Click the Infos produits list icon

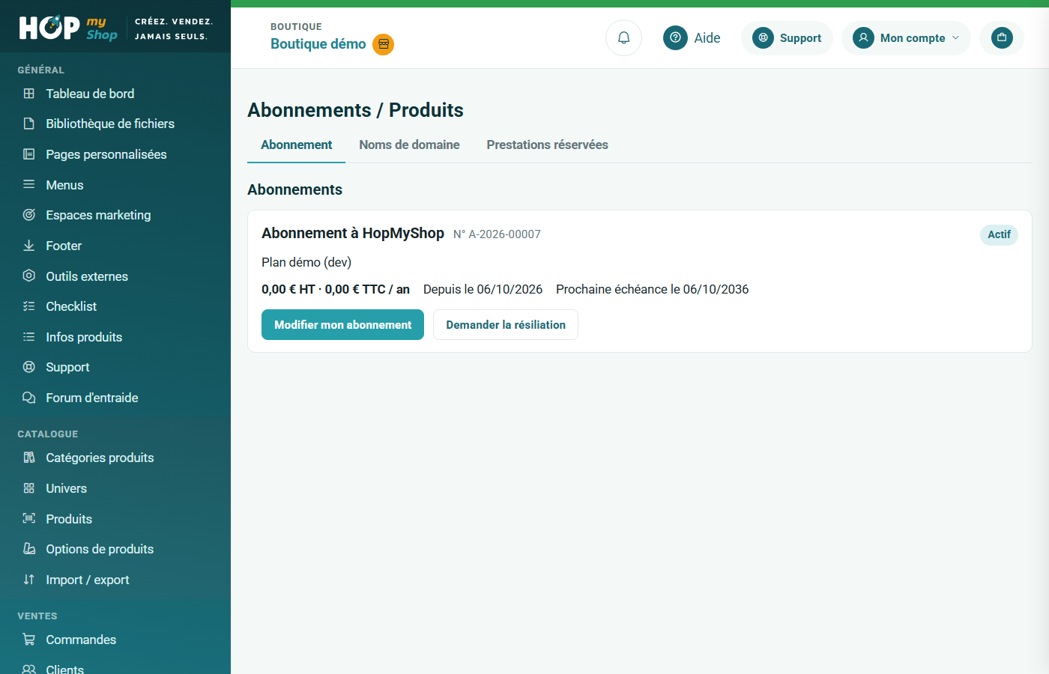(x=29, y=337)
